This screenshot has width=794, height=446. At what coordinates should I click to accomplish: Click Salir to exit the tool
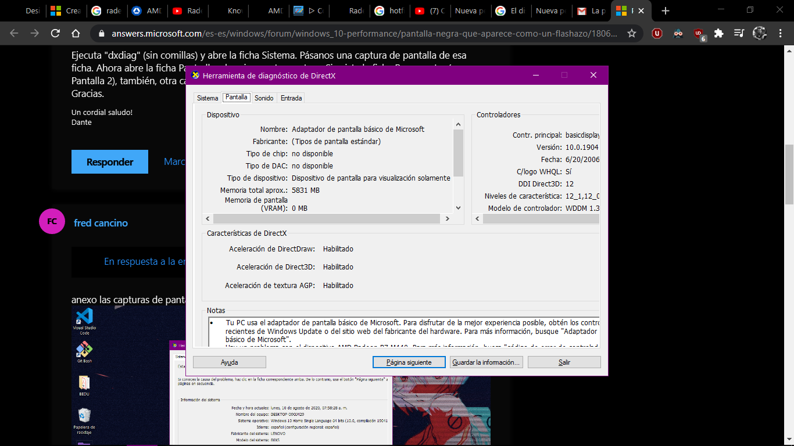point(564,362)
